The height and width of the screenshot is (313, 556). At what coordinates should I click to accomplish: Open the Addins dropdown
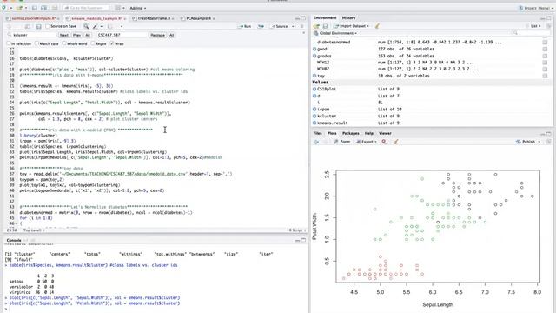tap(137, 8)
